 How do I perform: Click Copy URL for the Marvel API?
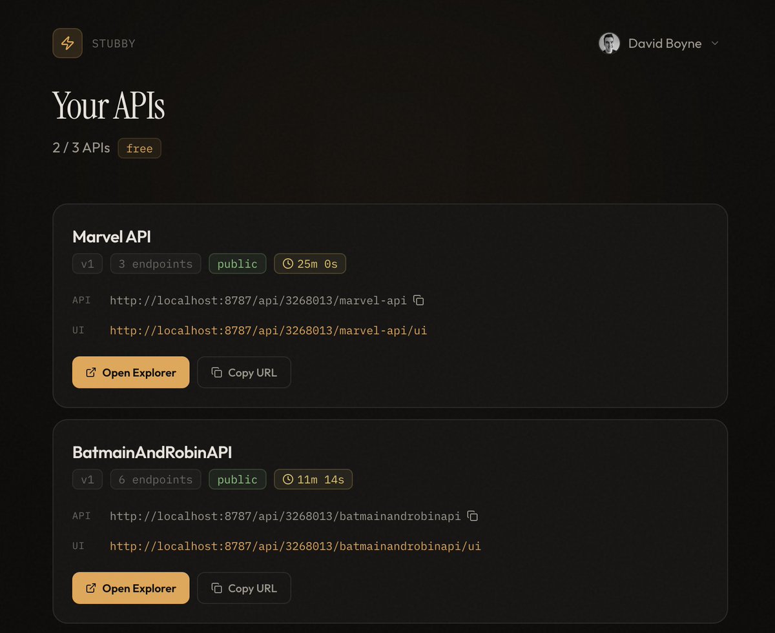point(244,372)
